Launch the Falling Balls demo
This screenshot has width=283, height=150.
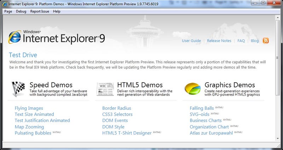pyautogui.click(x=202, y=108)
